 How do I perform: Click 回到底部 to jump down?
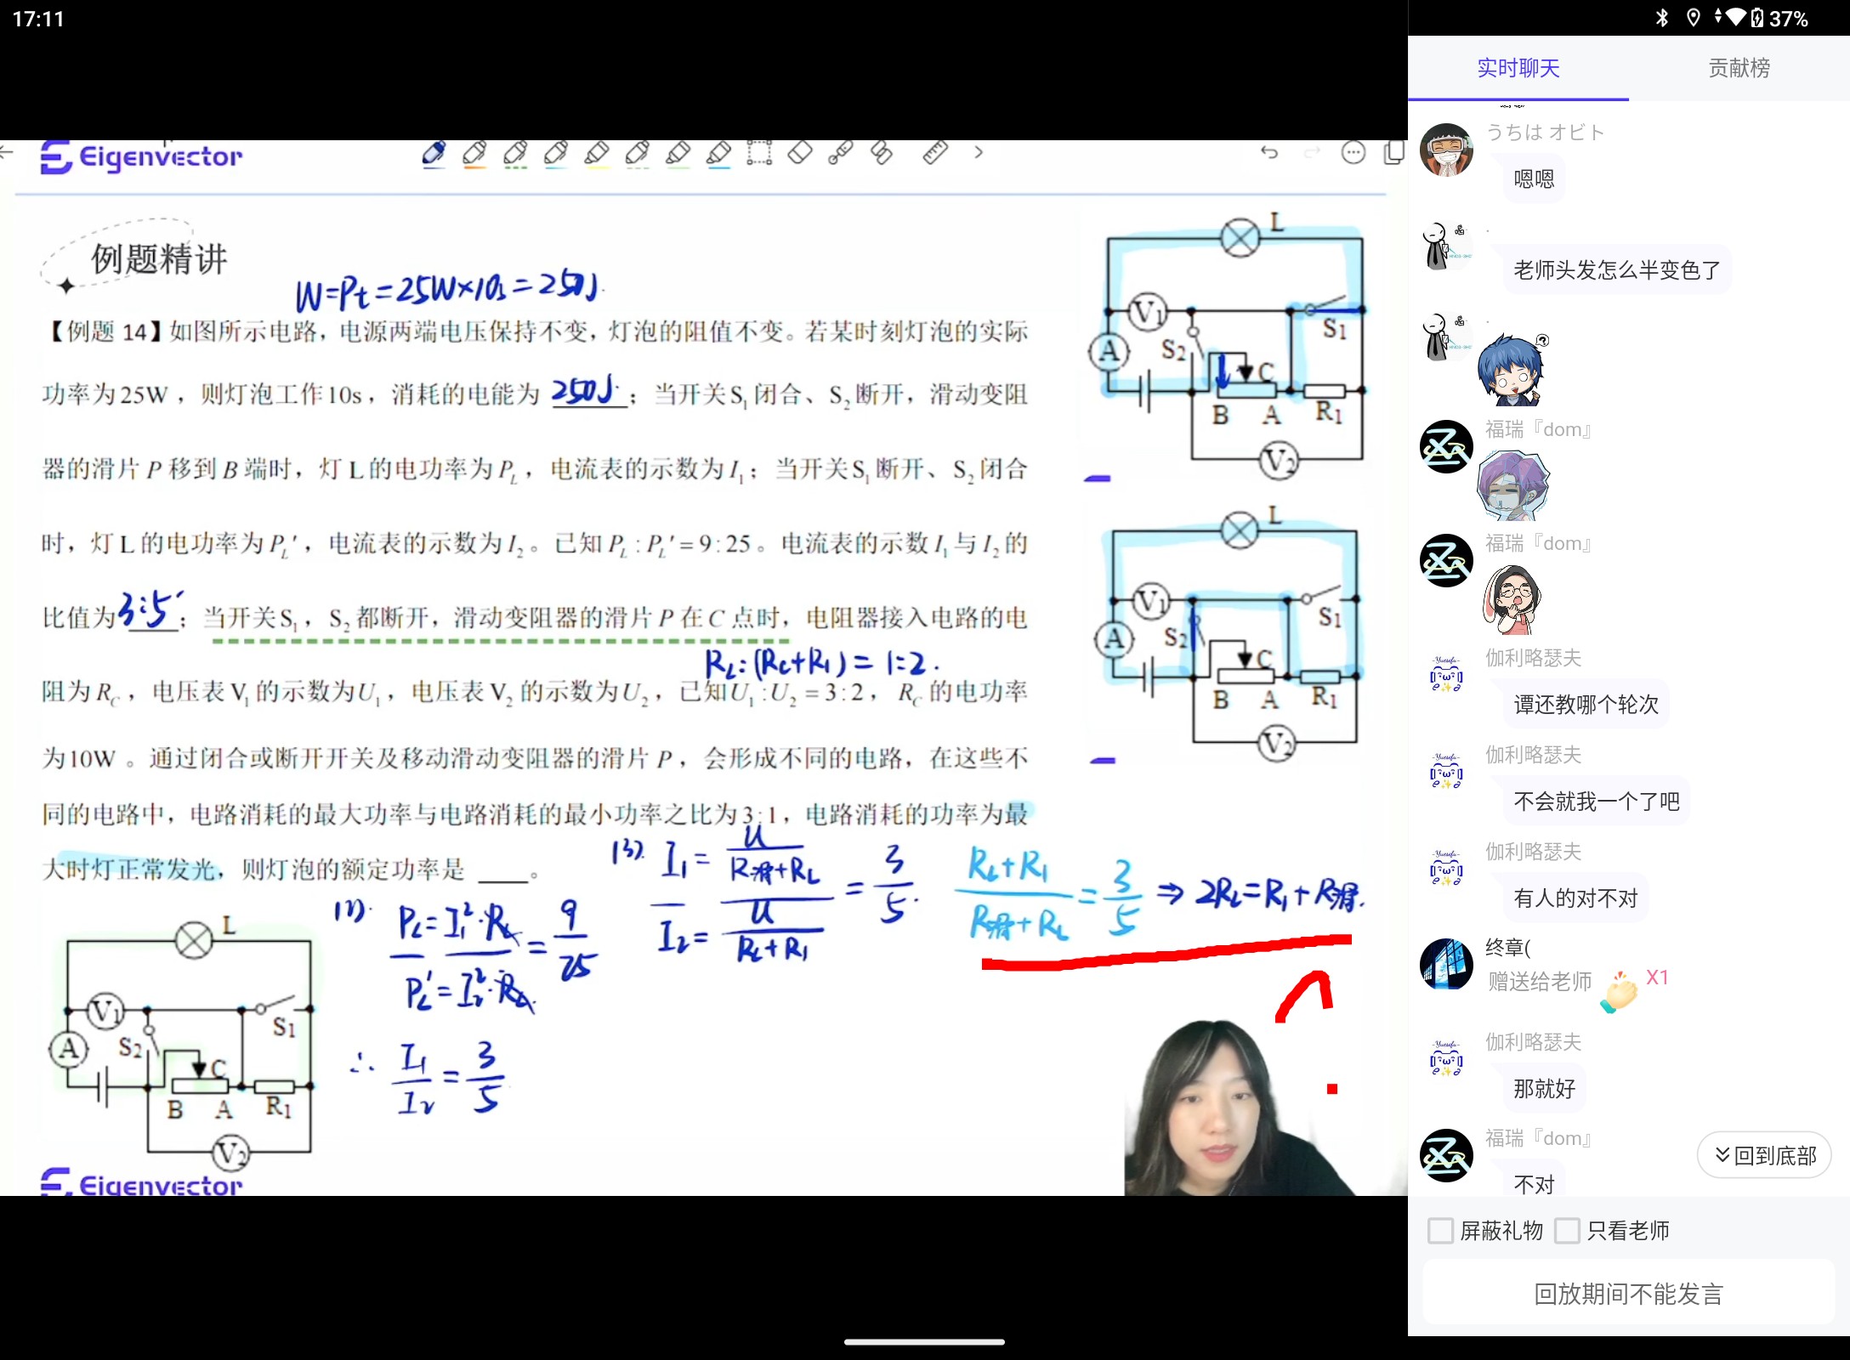tap(1764, 1154)
